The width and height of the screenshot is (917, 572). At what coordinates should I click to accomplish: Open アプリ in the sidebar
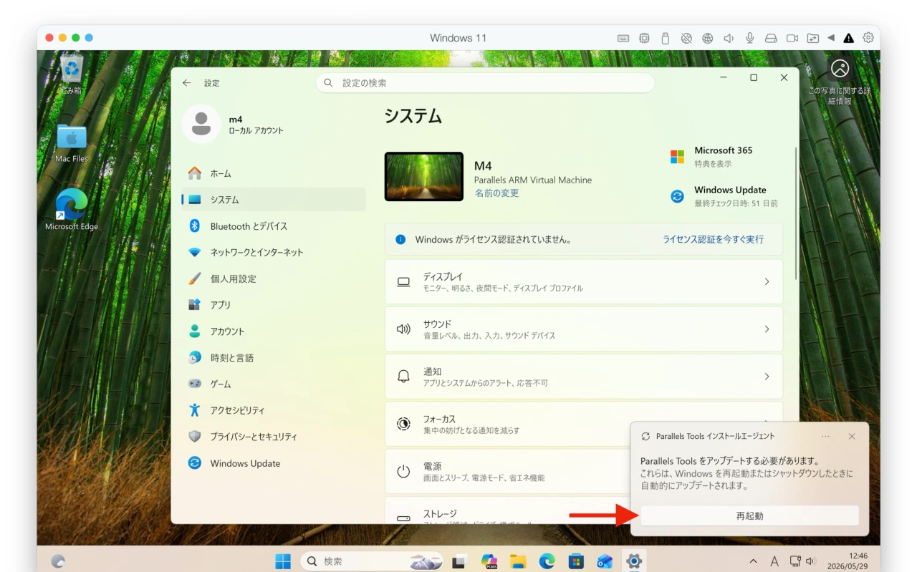tap(274, 305)
